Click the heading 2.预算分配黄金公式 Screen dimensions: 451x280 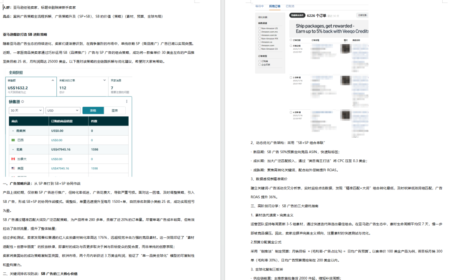[x=266, y=242]
